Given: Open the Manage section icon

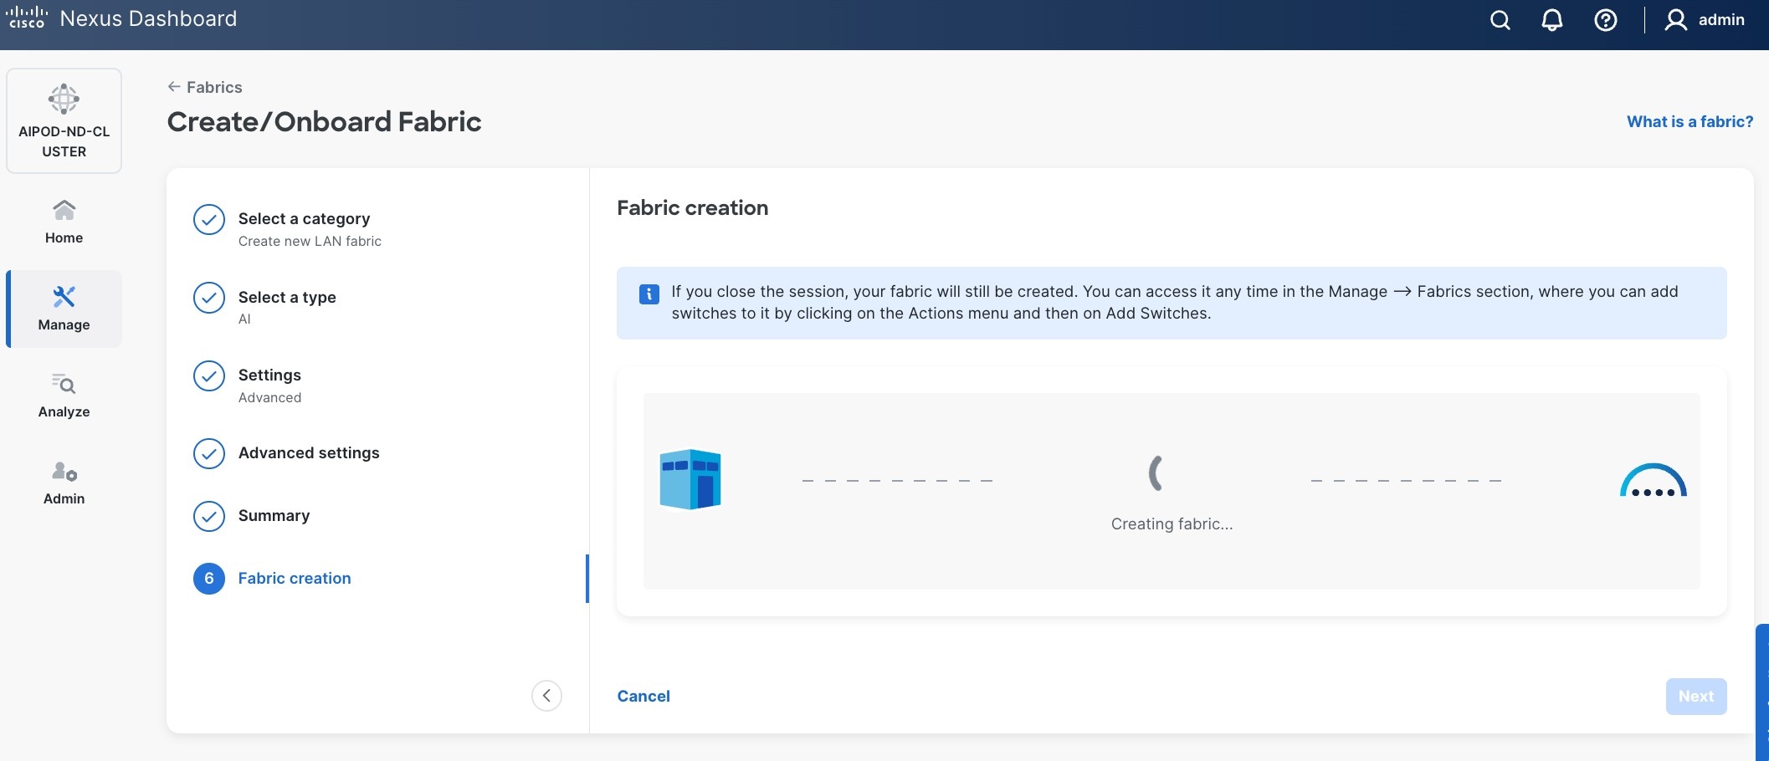Looking at the screenshot, I should (64, 298).
